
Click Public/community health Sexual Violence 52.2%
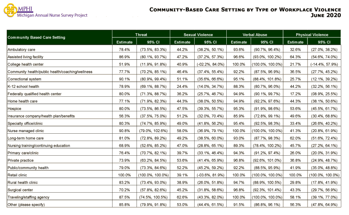(x=182, y=167)
